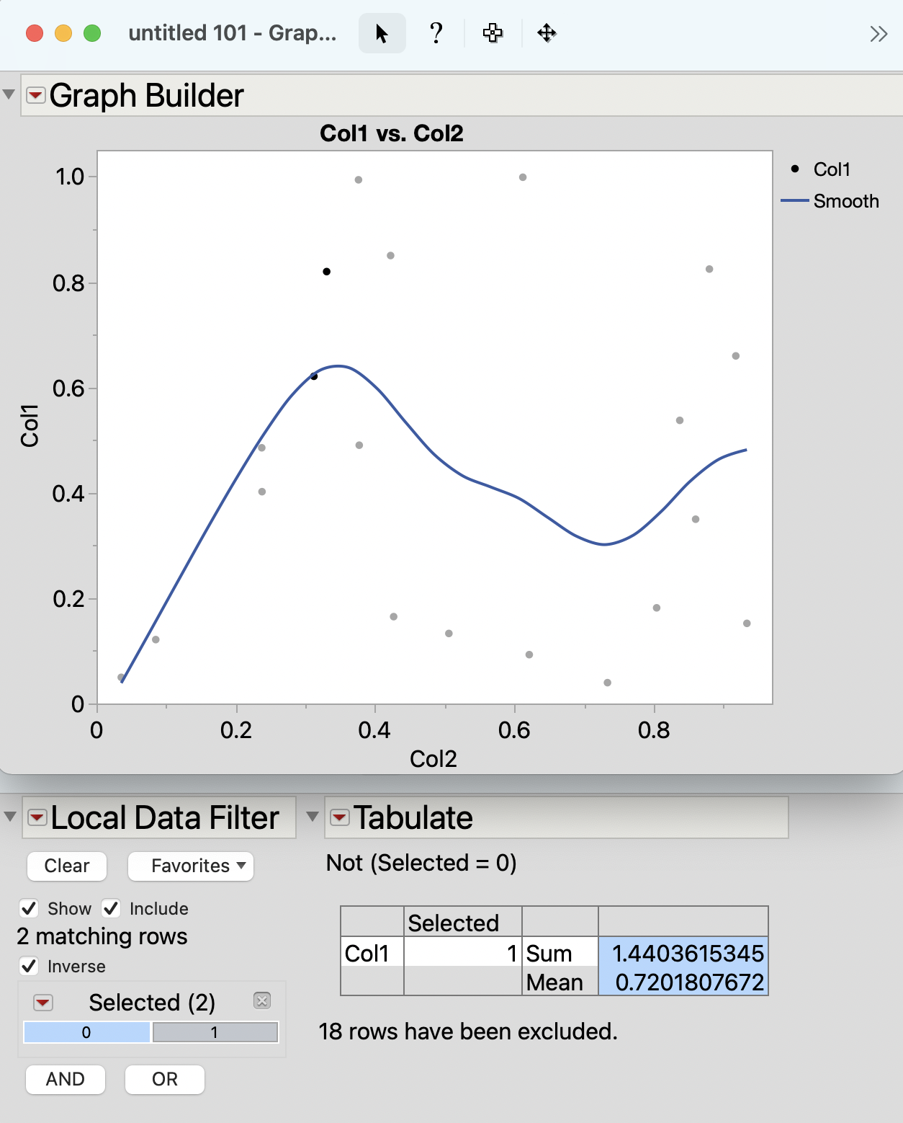The width and height of the screenshot is (903, 1123).
Task: Uncheck the Show checkbox
Action: pos(29,908)
